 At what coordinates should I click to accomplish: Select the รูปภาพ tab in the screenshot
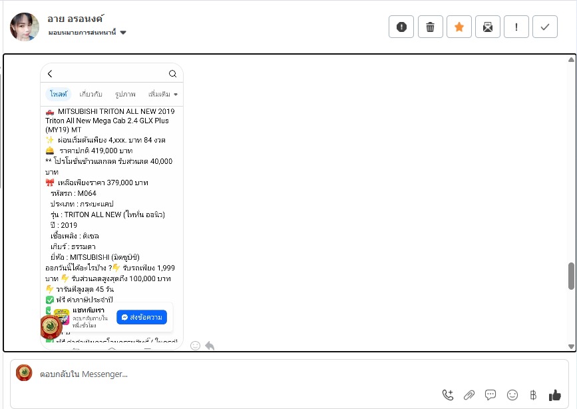[125, 95]
